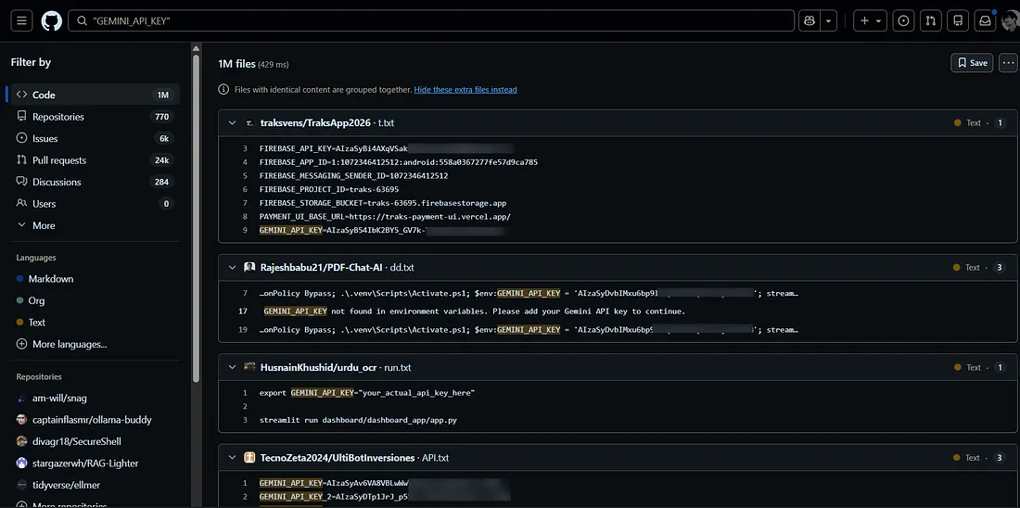This screenshot has height=508, width=1020.
Task: Click line 17 number in dd.txt result
Action: pyautogui.click(x=243, y=311)
